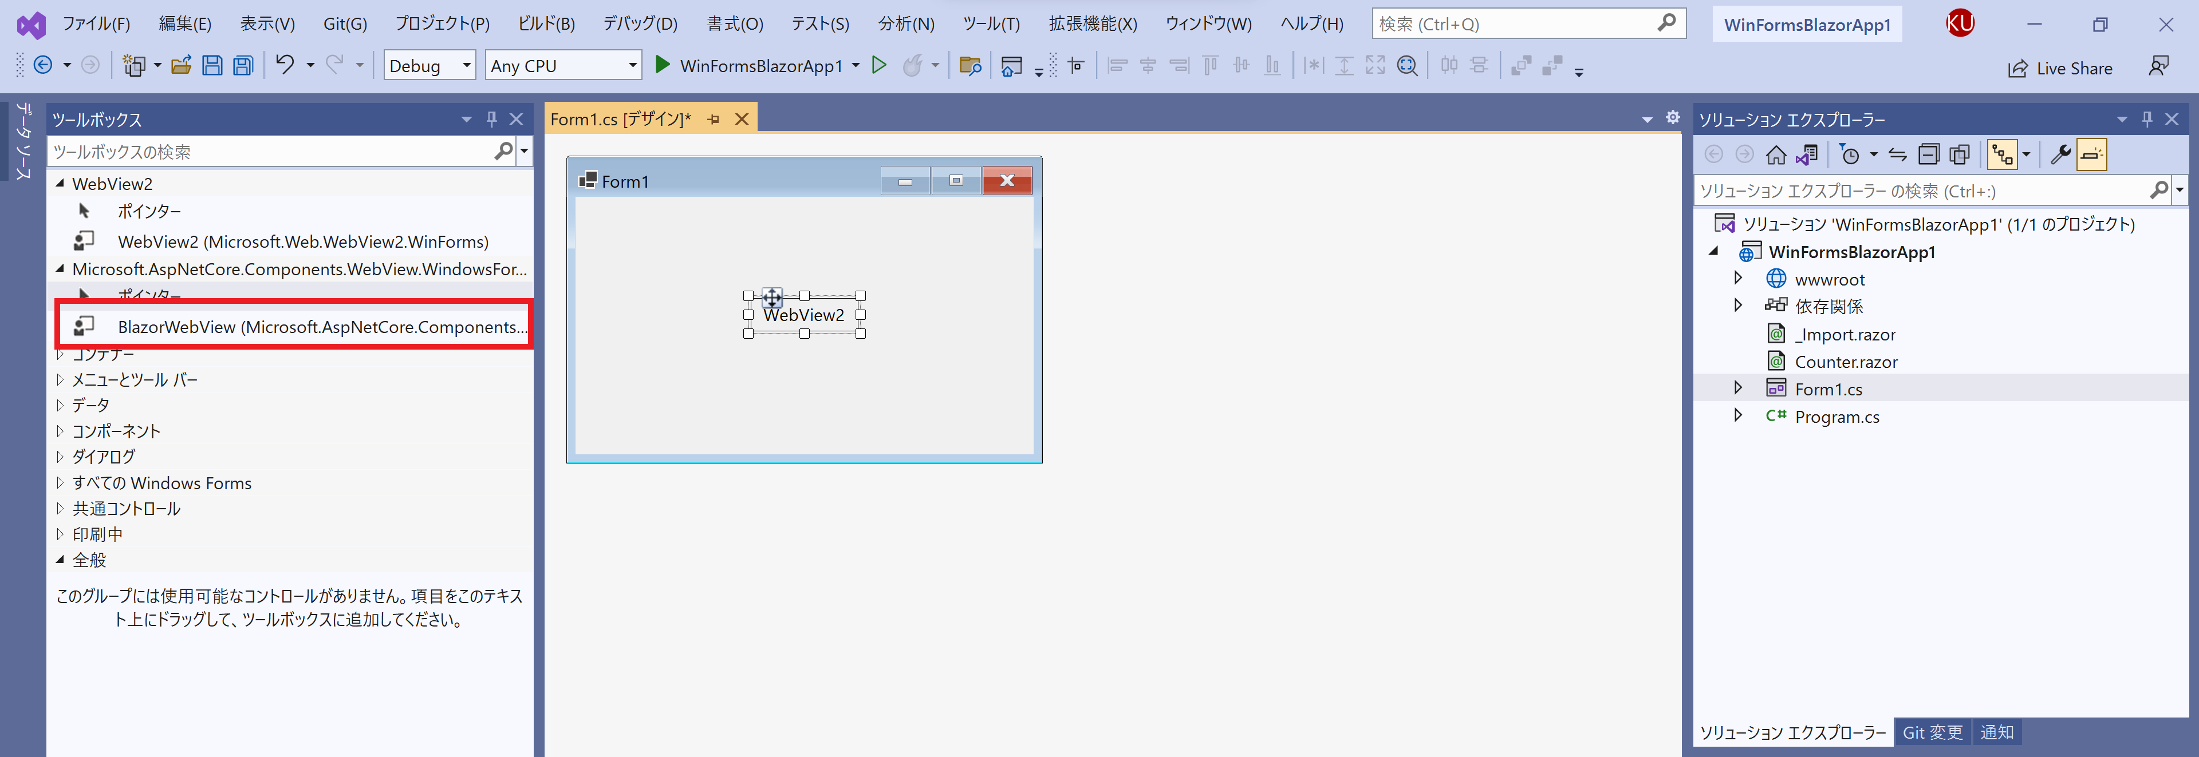The height and width of the screenshot is (757, 2199).
Task: Open the 拡張機能(X) menu
Action: pyautogui.click(x=1093, y=24)
